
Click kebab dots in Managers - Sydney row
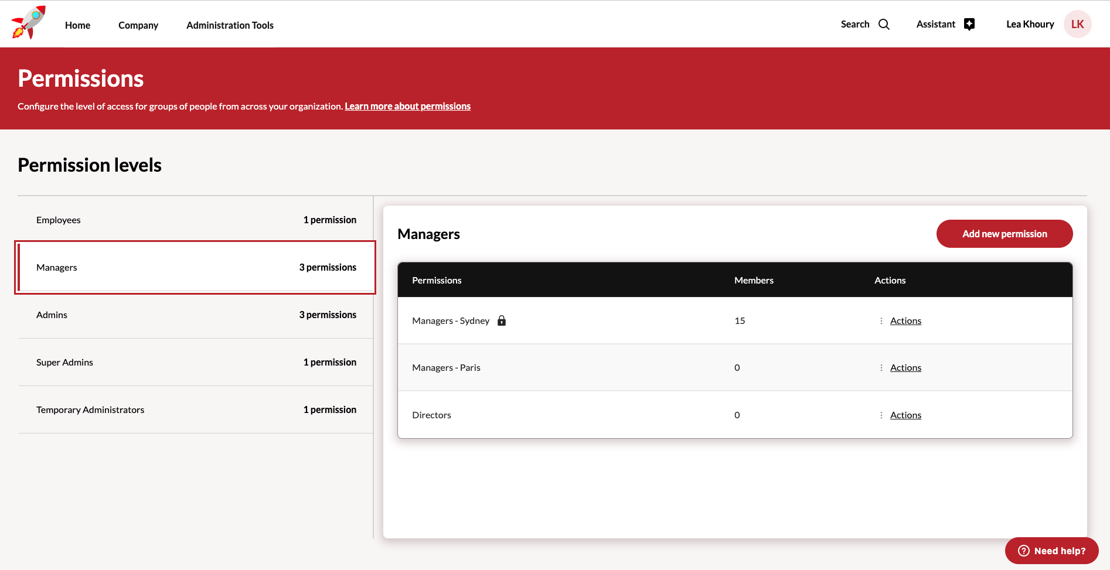[881, 321]
